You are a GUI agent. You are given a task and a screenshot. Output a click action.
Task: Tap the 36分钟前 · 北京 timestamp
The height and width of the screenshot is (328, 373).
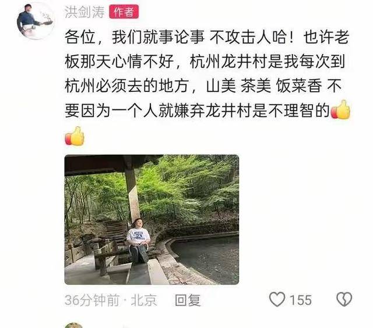[111, 300]
